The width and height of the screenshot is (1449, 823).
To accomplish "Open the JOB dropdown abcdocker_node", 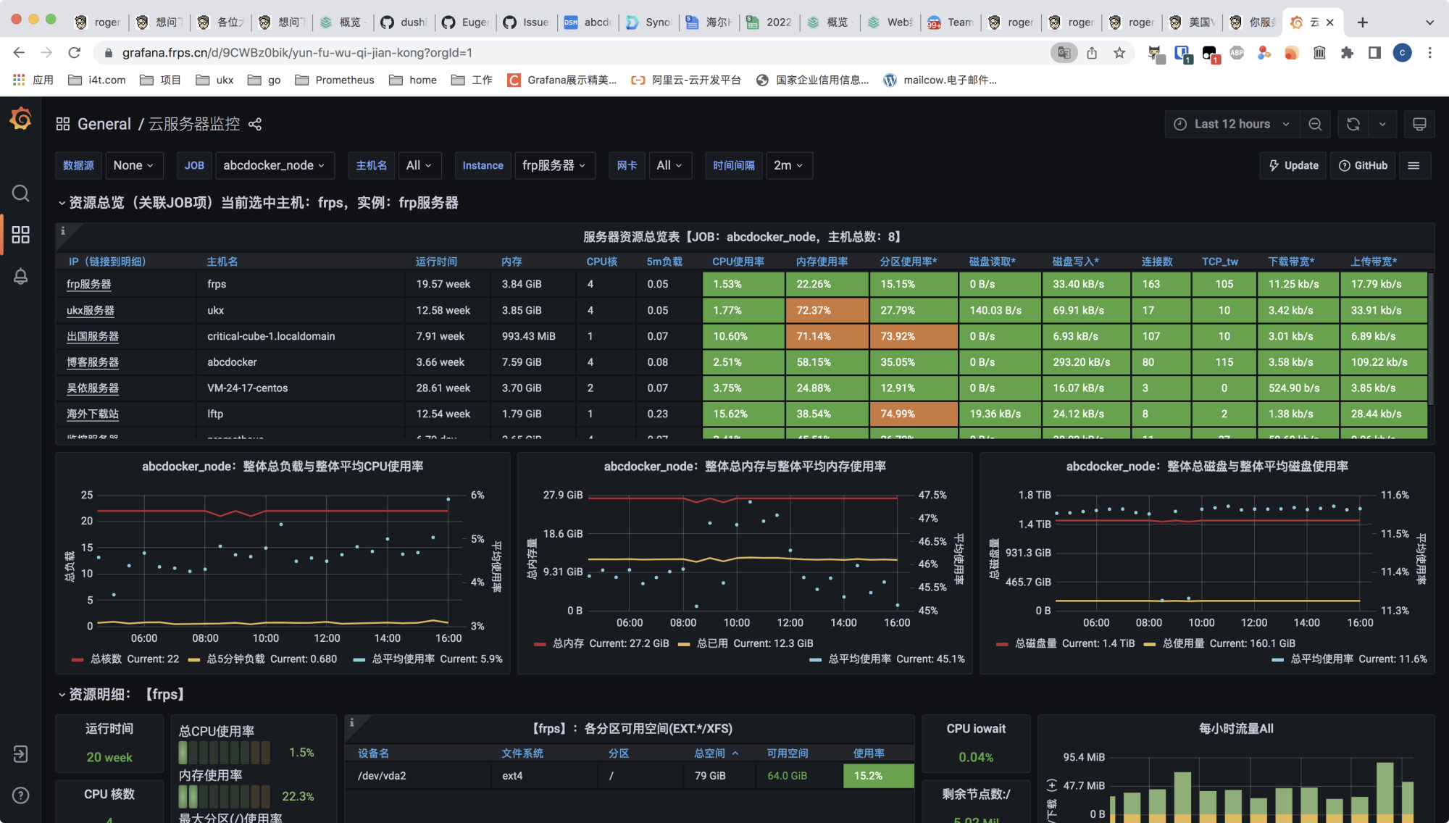I will pos(275,165).
